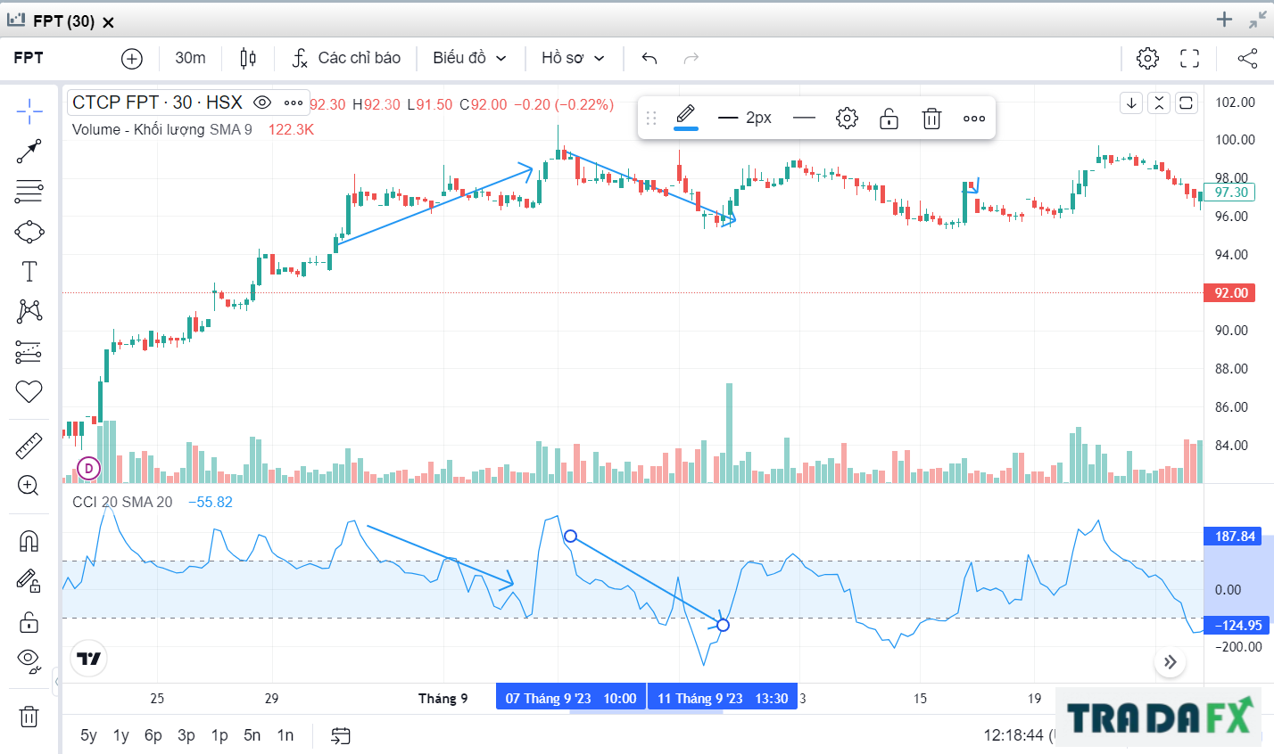Open the Fibonacci retracement tools
Image resolution: width=1274 pixels, height=754 pixels.
point(29,192)
